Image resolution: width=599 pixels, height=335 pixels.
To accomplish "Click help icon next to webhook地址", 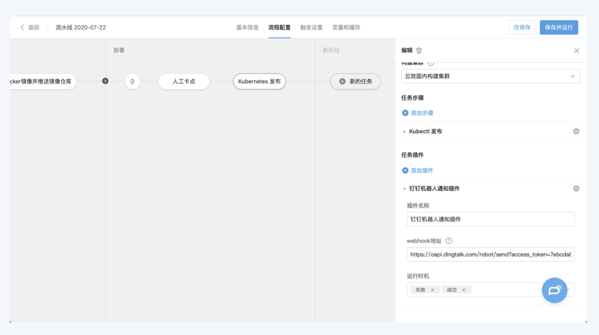I will pyautogui.click(x=449, y=241).
